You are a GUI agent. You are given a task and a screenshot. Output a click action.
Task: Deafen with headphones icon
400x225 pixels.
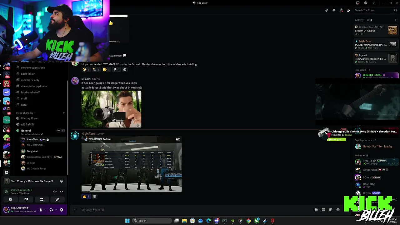(x=51, y=210)
